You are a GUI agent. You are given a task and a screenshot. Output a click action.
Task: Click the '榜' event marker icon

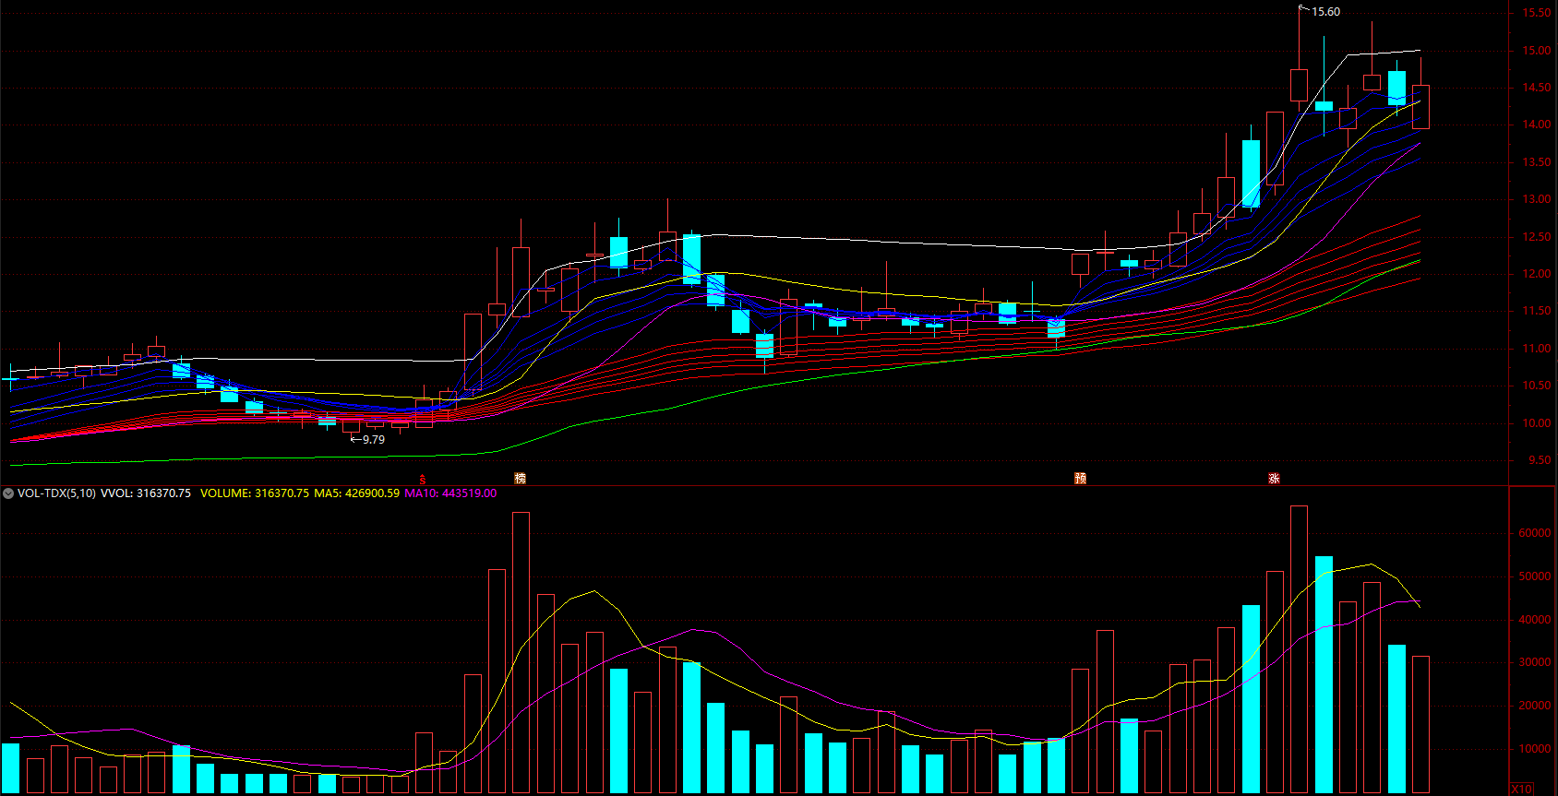tap(521, 479)
